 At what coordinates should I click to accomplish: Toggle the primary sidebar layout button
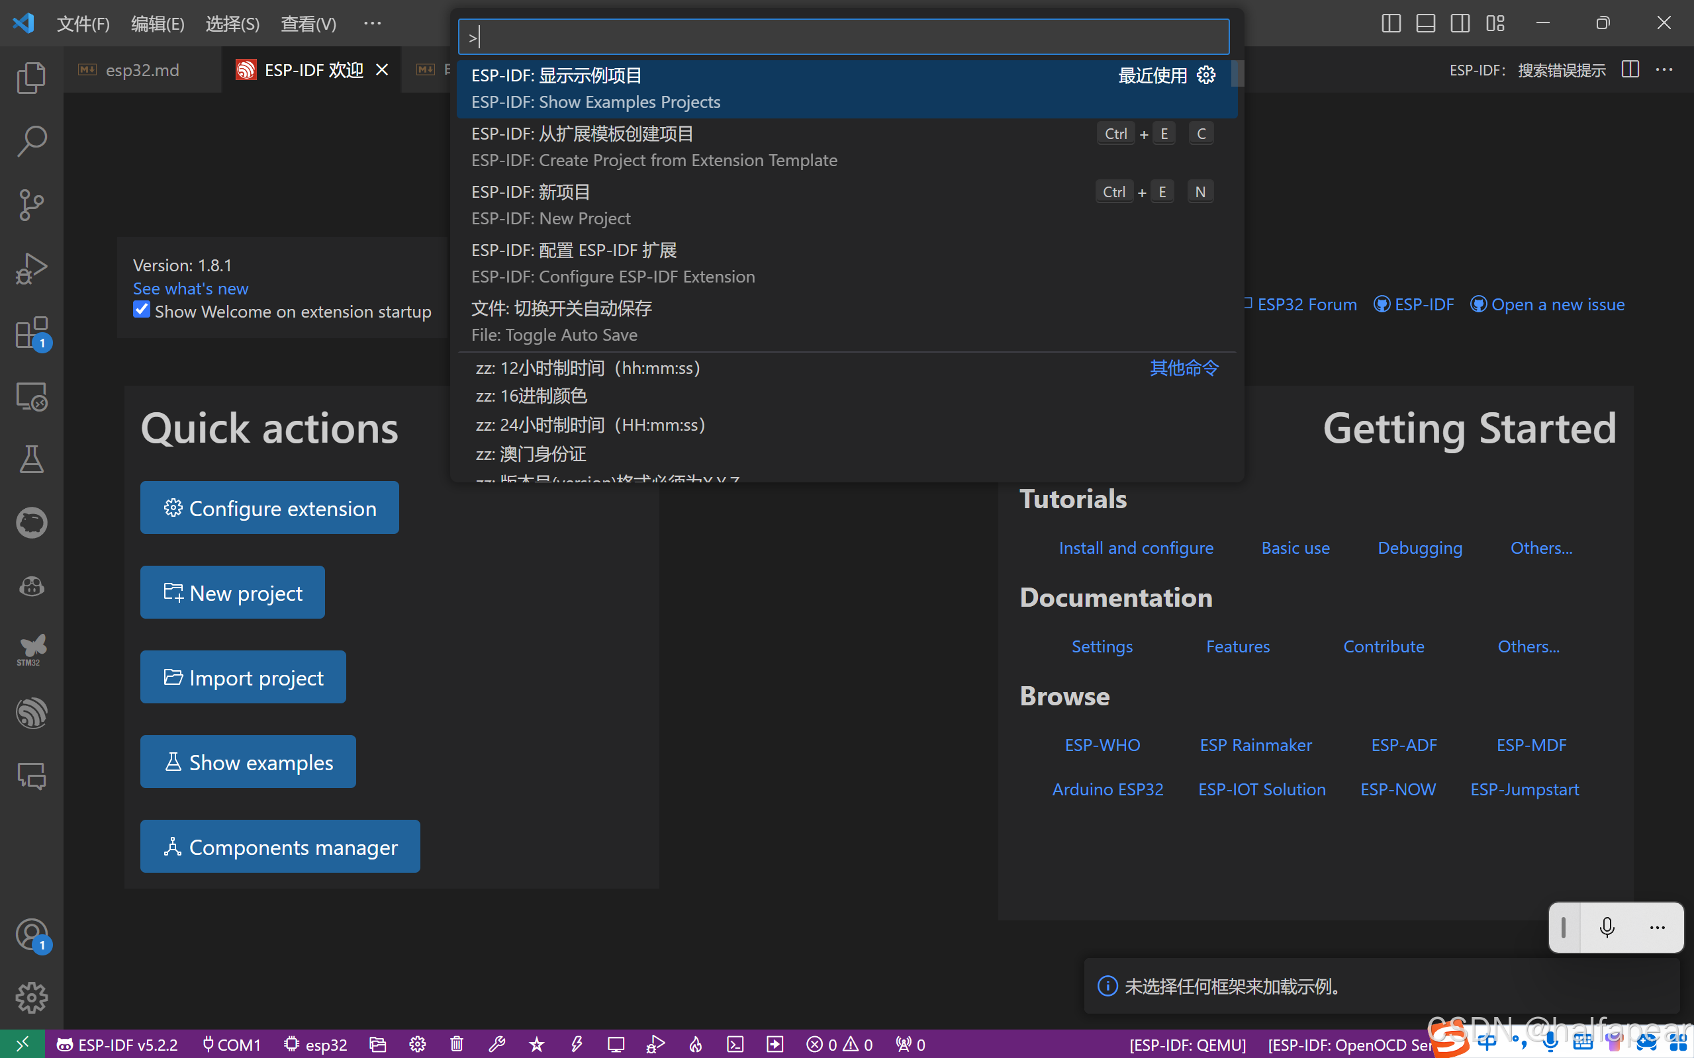1391,23
